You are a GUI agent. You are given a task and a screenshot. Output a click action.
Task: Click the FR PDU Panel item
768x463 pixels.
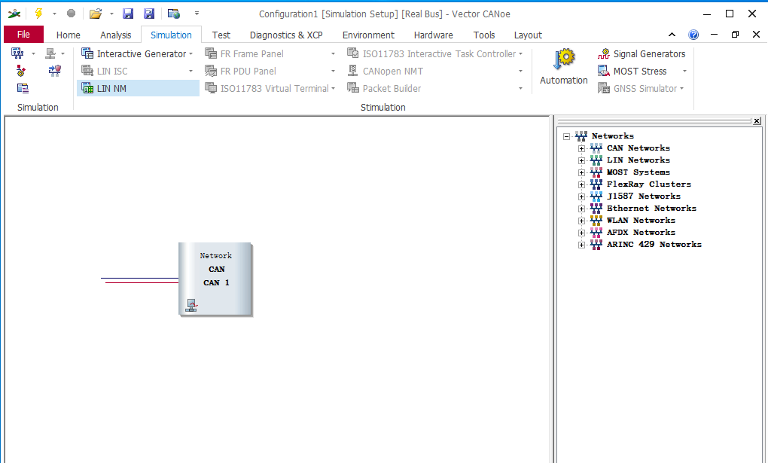pyautogui.click(x=240, y=71)
